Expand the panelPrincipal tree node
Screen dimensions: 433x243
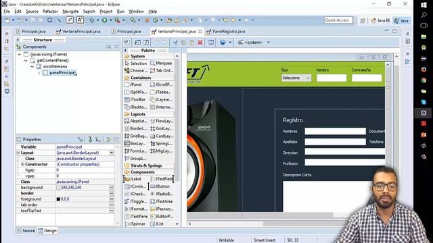pyautogui.click(x=39, y=73)
